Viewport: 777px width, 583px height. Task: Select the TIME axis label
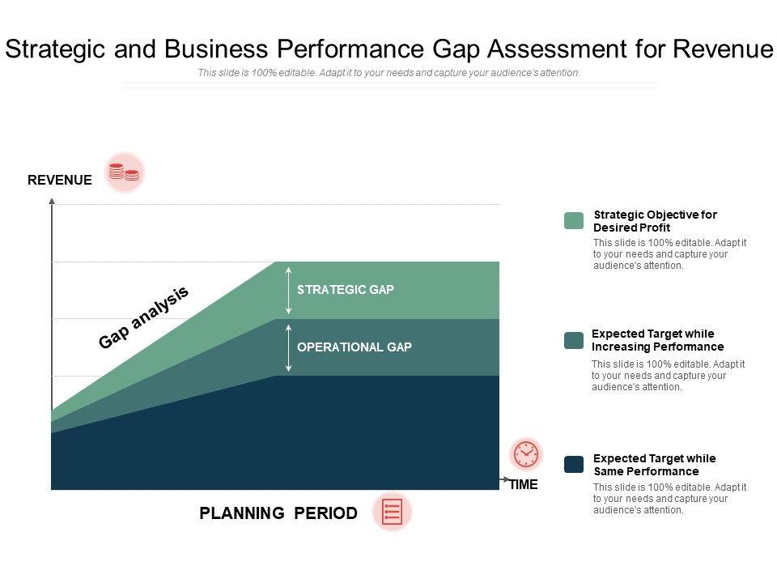tap(524, 485)
